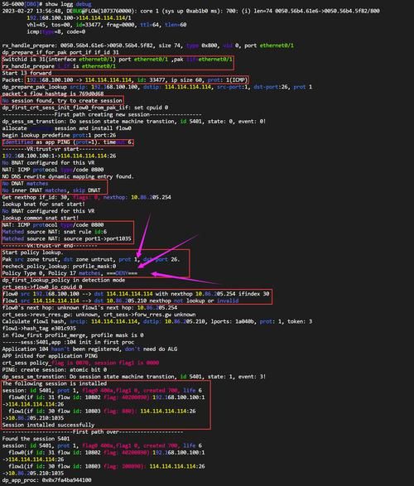
Task: Click 'APP inited for application PING' line
Action: click(50, 355)
